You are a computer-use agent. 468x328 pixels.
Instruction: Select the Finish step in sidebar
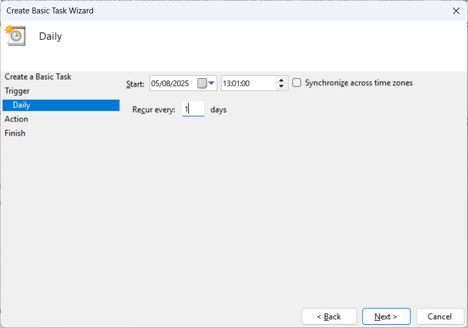click(x=15, y=133)
